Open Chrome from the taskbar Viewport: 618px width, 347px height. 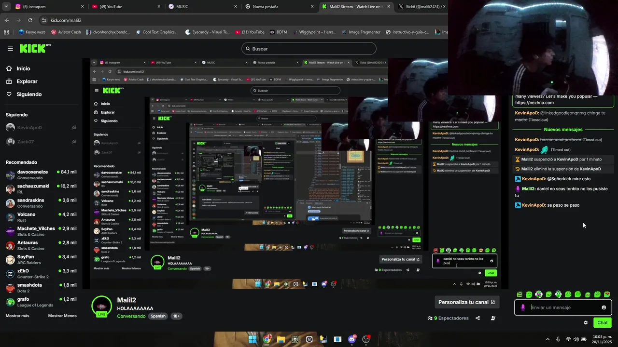(267, 339)
